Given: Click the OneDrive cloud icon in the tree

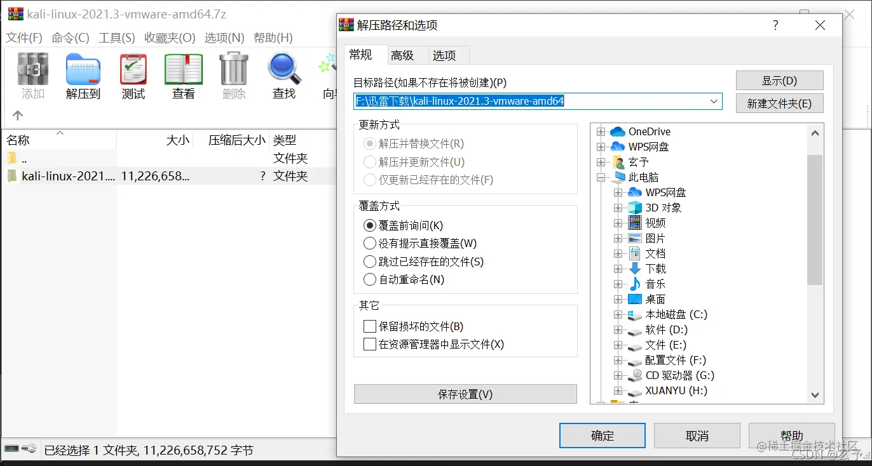Looking at the screenshot, I should [x=618, y=131].
